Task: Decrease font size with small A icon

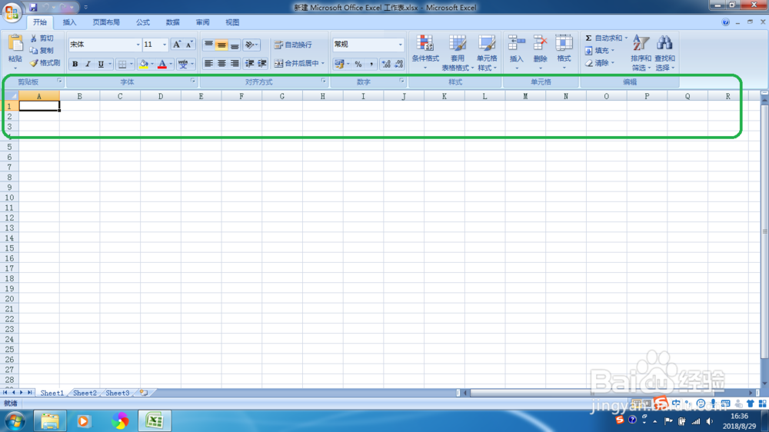Action: pos(189,45)
